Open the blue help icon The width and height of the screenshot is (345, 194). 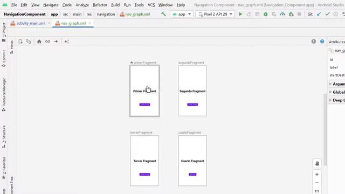(322, 41)
